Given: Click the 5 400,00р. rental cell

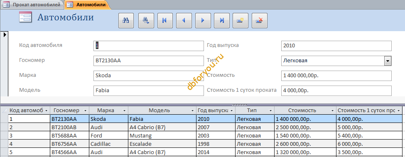Looking at the screenshot, I should (x=369, y=135).
